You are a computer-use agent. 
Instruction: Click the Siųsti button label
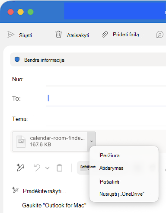coord(26,35)
